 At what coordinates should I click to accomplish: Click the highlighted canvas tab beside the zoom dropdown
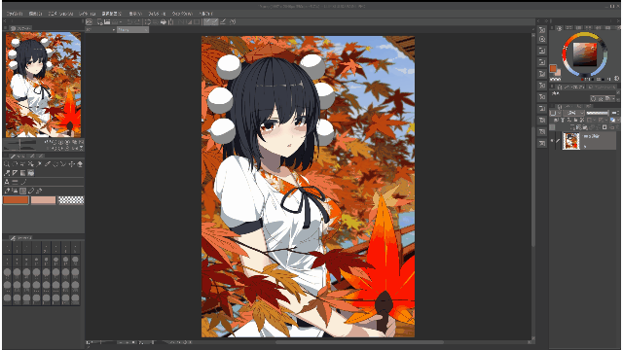point(132,30)
